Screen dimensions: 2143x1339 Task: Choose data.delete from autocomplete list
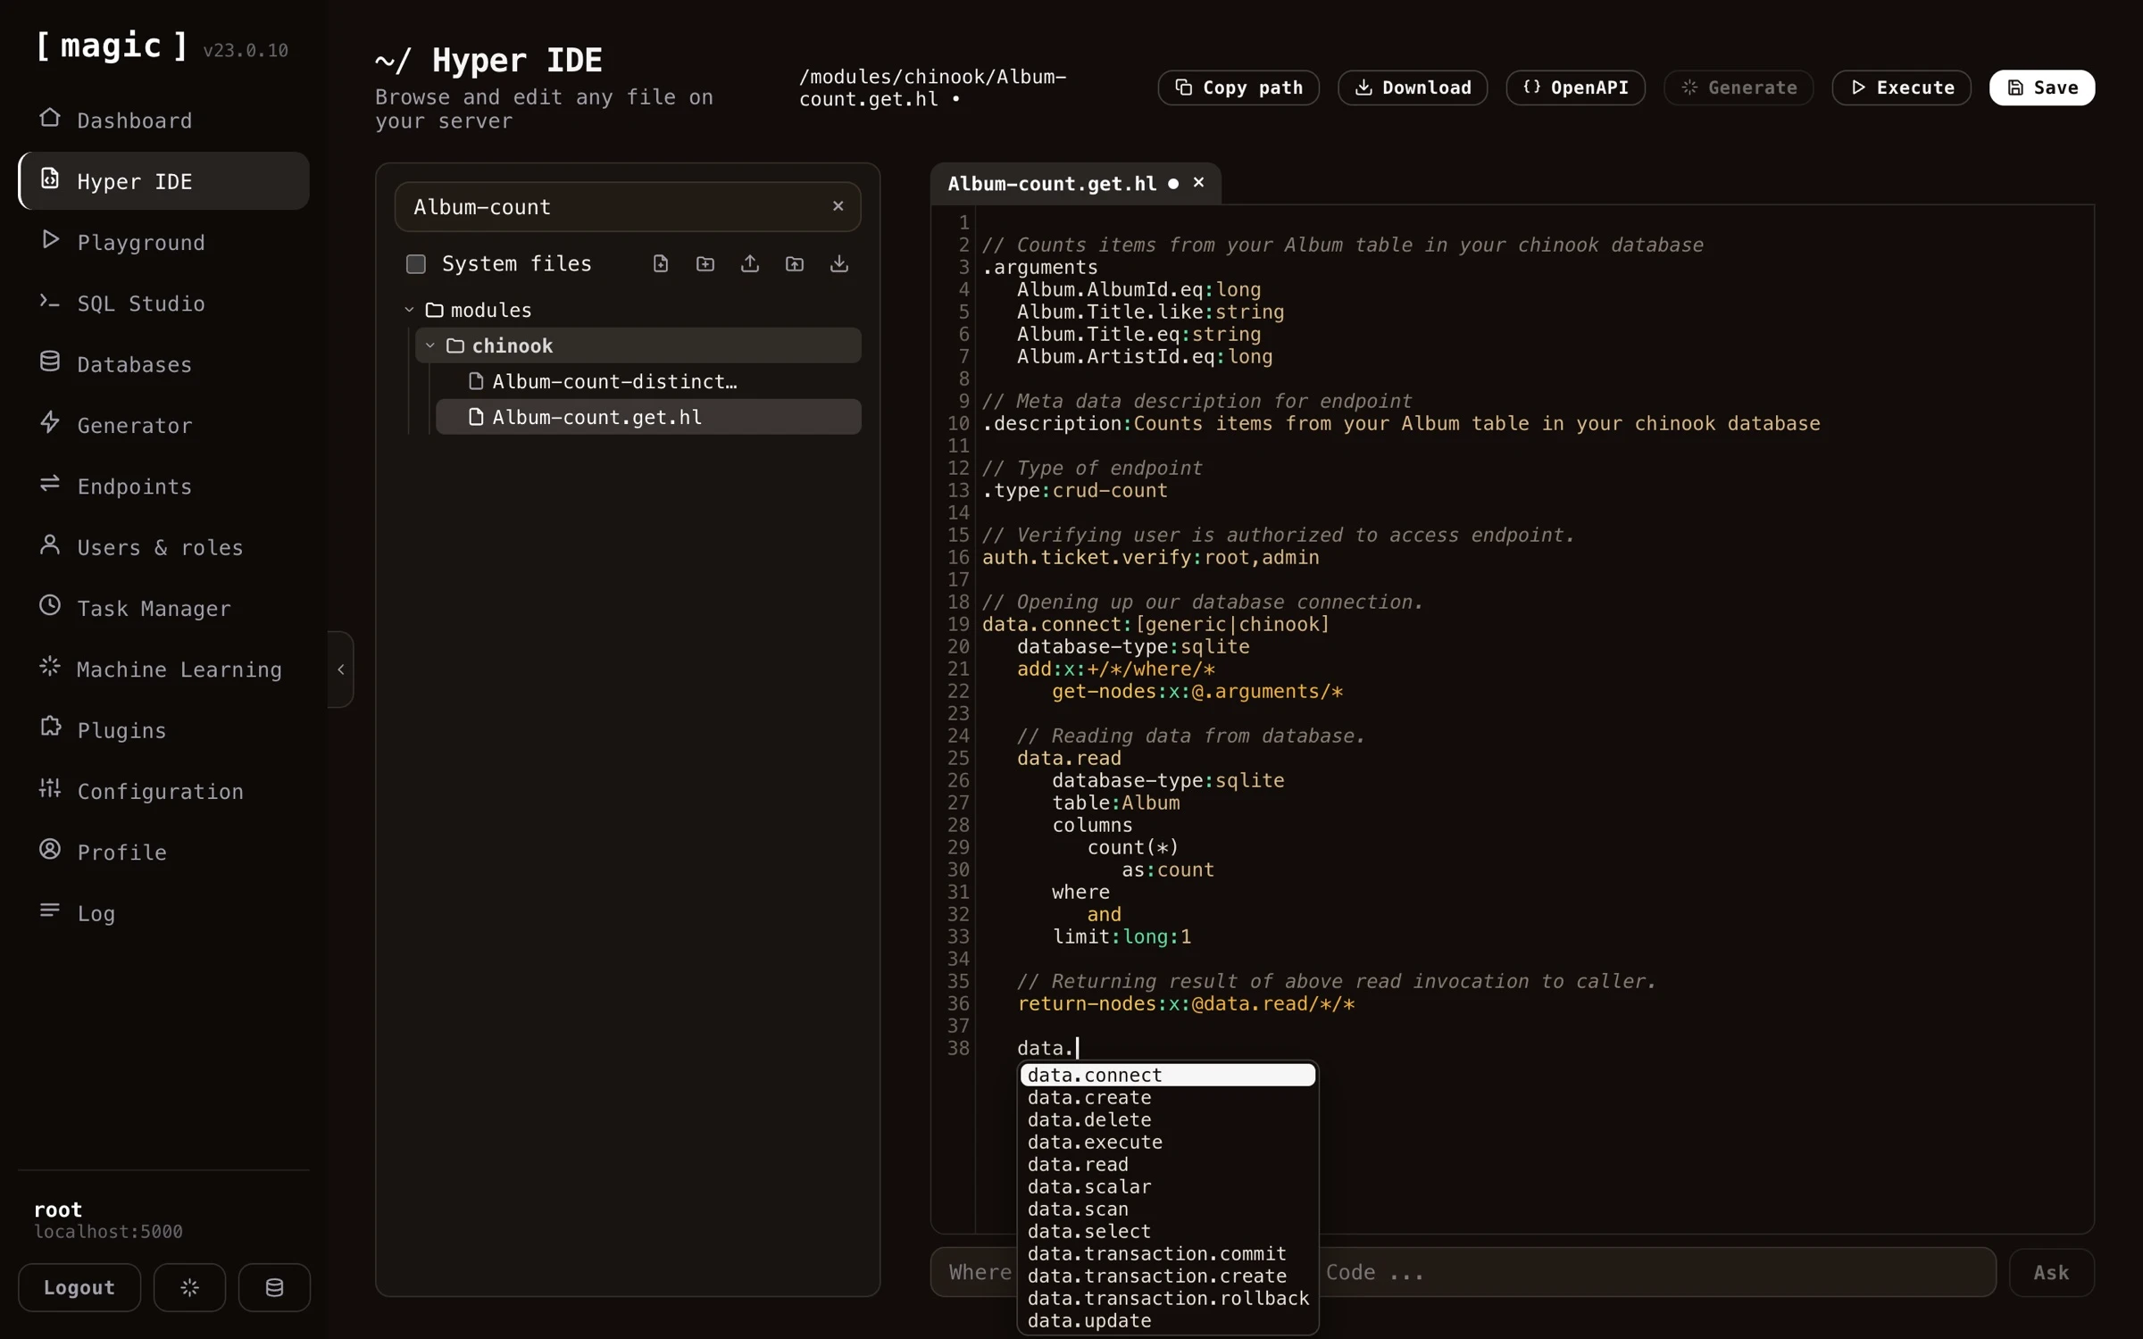click(x=1168, y=1119)
